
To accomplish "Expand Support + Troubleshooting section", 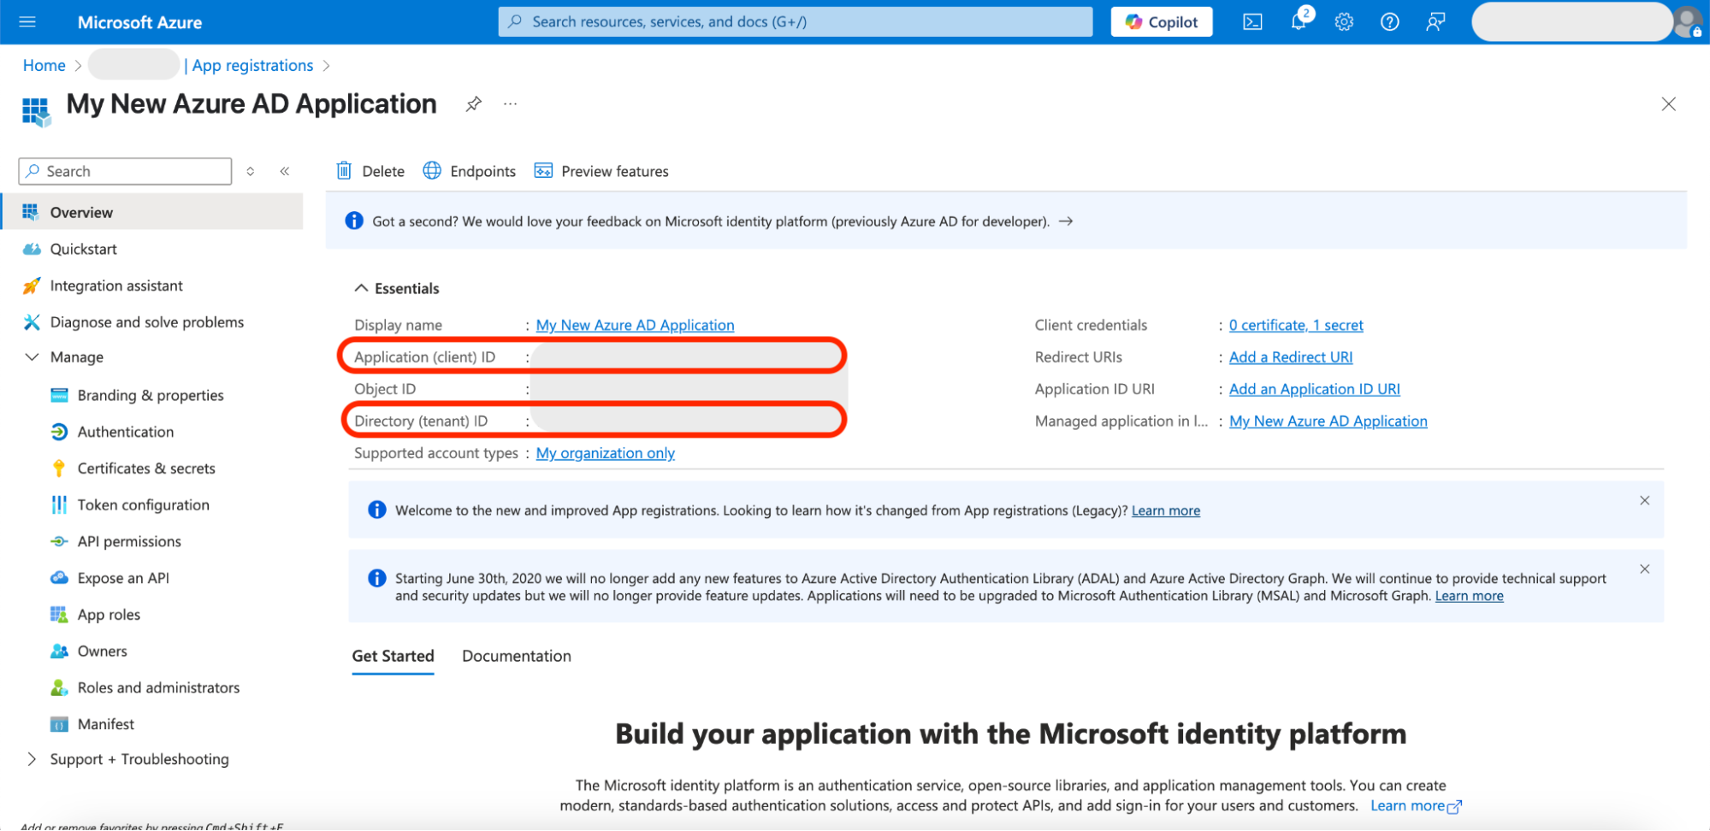I will (32, 759).
